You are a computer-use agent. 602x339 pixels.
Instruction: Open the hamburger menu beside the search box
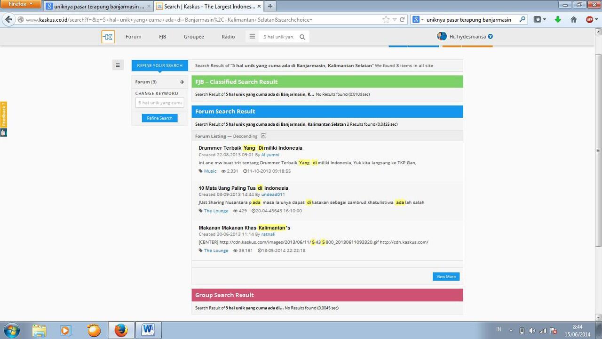click(252, 37)
